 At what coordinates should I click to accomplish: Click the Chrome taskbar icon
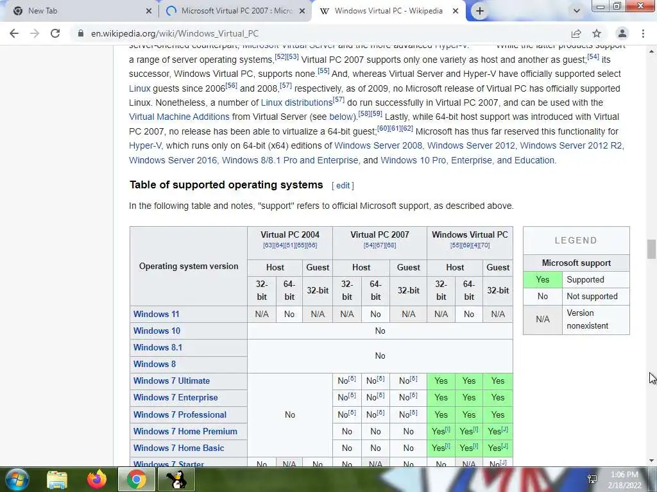coord(136,479)
